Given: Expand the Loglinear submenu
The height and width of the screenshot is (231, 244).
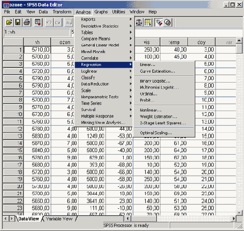Looking at the screenshot, I should click(x=104, y=71).
